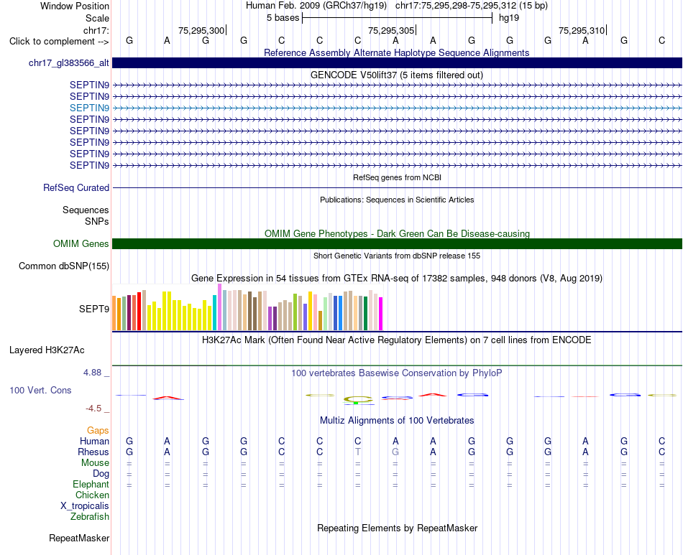
Task: Click the 'Human Feb. 2009 (GRCh37/hg19)' assembly text
Action: pos(316,6)
